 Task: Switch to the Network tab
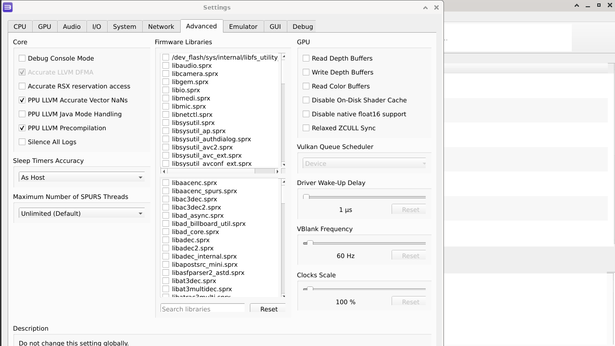coord(160,26)
